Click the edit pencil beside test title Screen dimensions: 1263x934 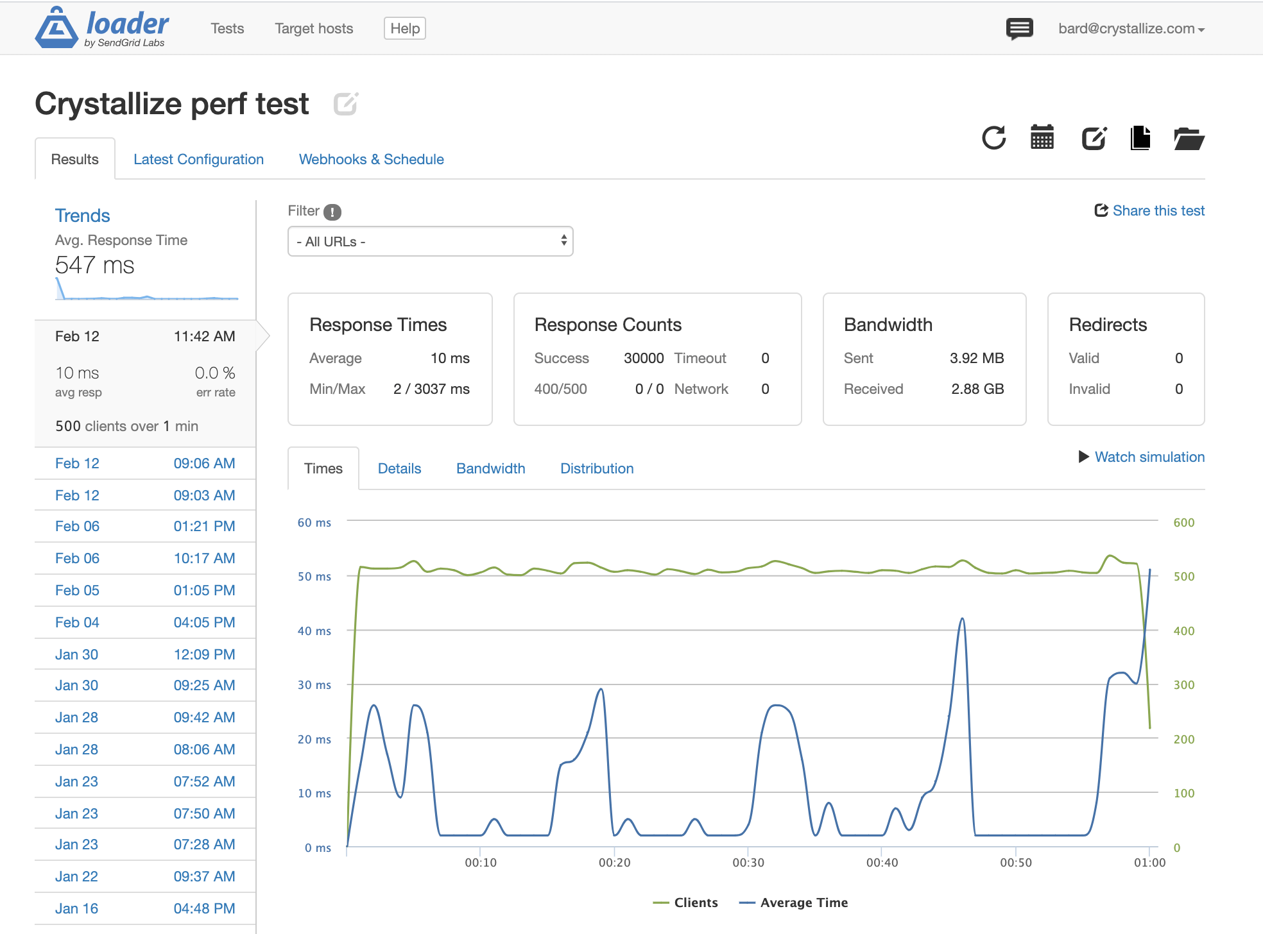(345, 104)
